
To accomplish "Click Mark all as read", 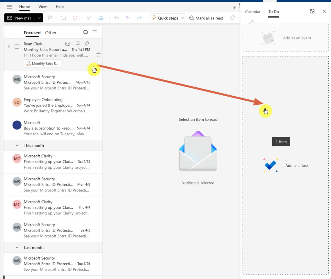I will click(206, 18).
